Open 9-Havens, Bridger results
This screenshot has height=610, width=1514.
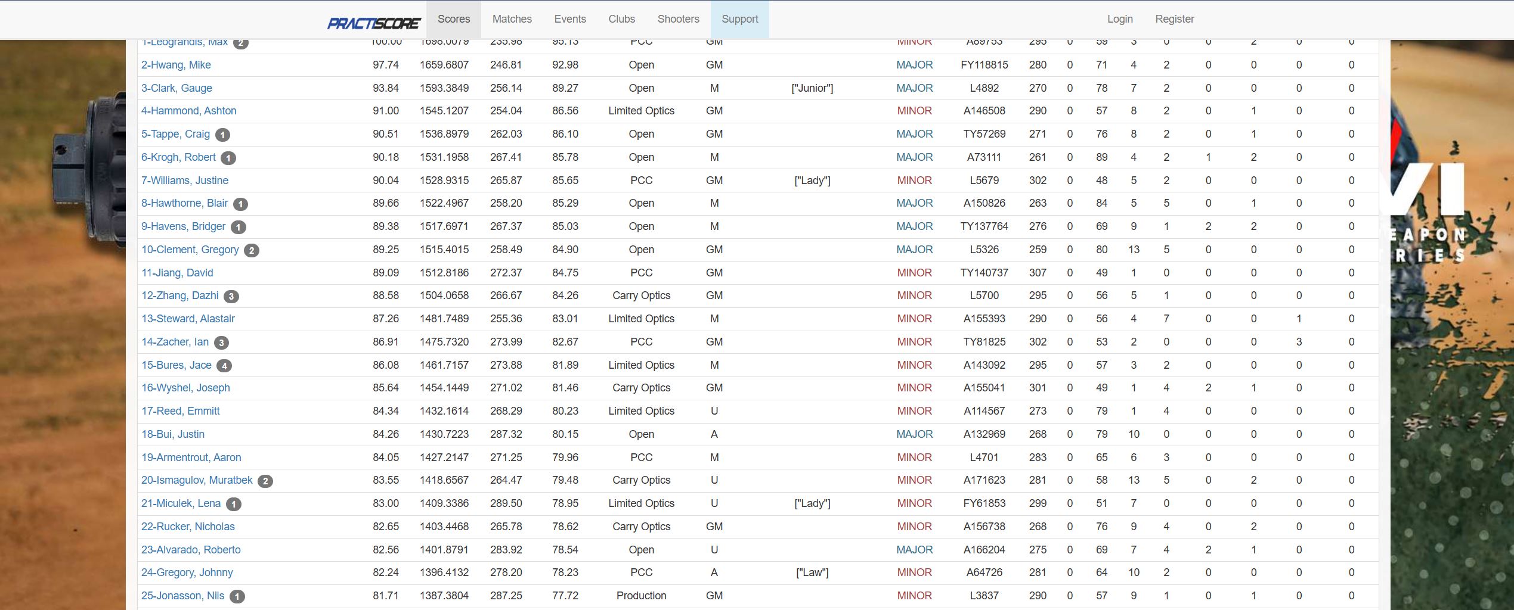(184, 226)
